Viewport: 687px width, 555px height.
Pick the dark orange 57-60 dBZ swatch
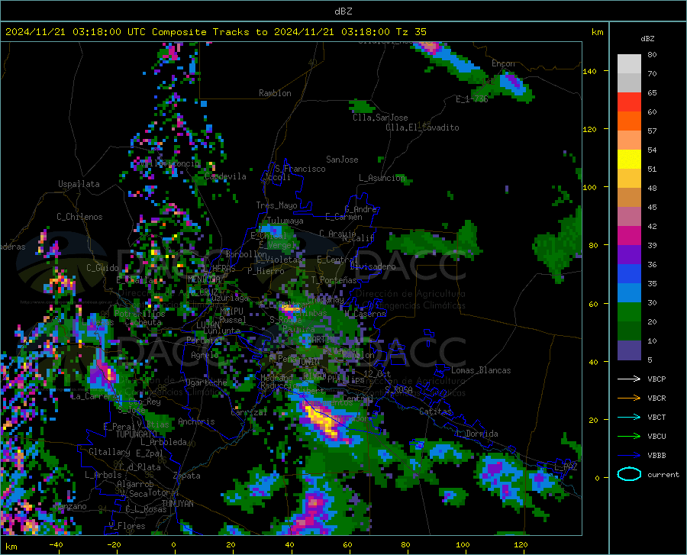coord(629,121)
